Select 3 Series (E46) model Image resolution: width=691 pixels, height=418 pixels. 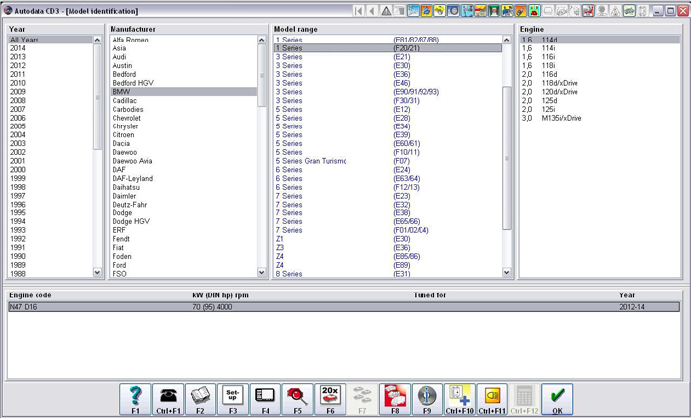pyautogui.click(x=388, y=83)
